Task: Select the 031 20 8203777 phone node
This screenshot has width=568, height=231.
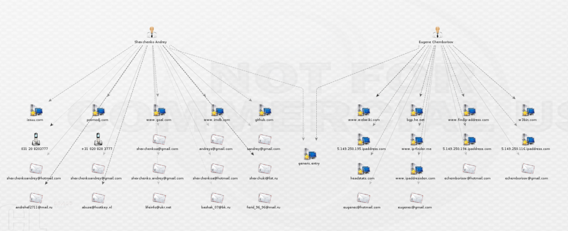Action: [35, 139]
